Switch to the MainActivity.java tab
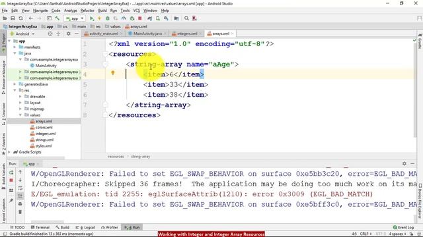Viewport: 423px width, 237px height. 147,34
